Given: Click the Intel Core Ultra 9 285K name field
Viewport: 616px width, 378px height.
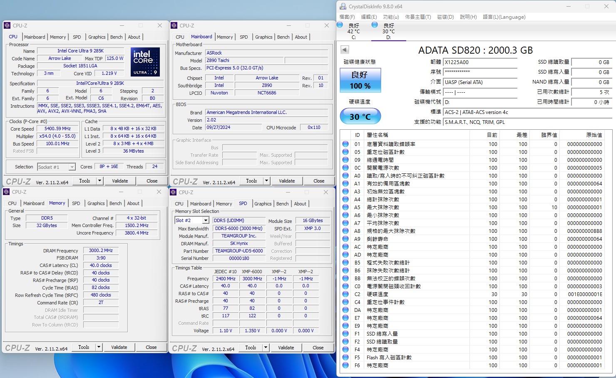Looking at the screenshot, I should [81, 51].
